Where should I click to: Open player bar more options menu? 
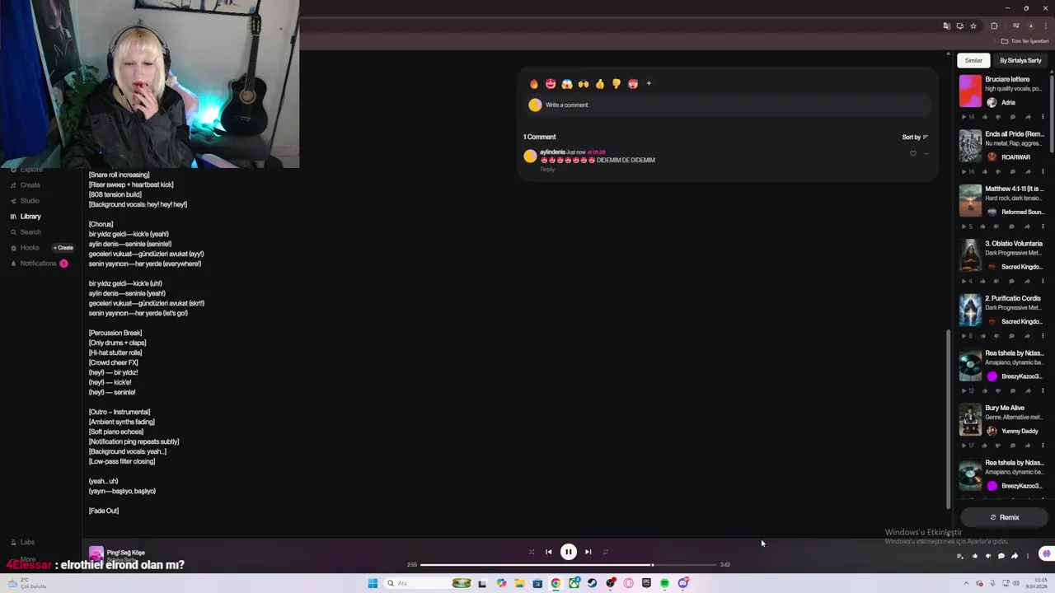pyautogui.click(x=1028, y=556)
